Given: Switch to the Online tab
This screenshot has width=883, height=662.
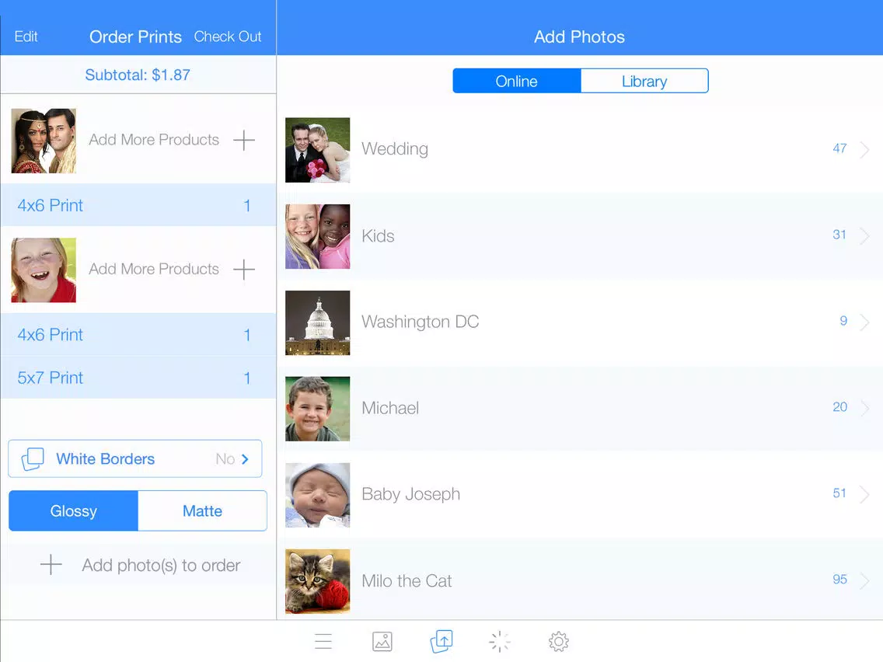Looking at the screenshot, I should pos(516,81).
